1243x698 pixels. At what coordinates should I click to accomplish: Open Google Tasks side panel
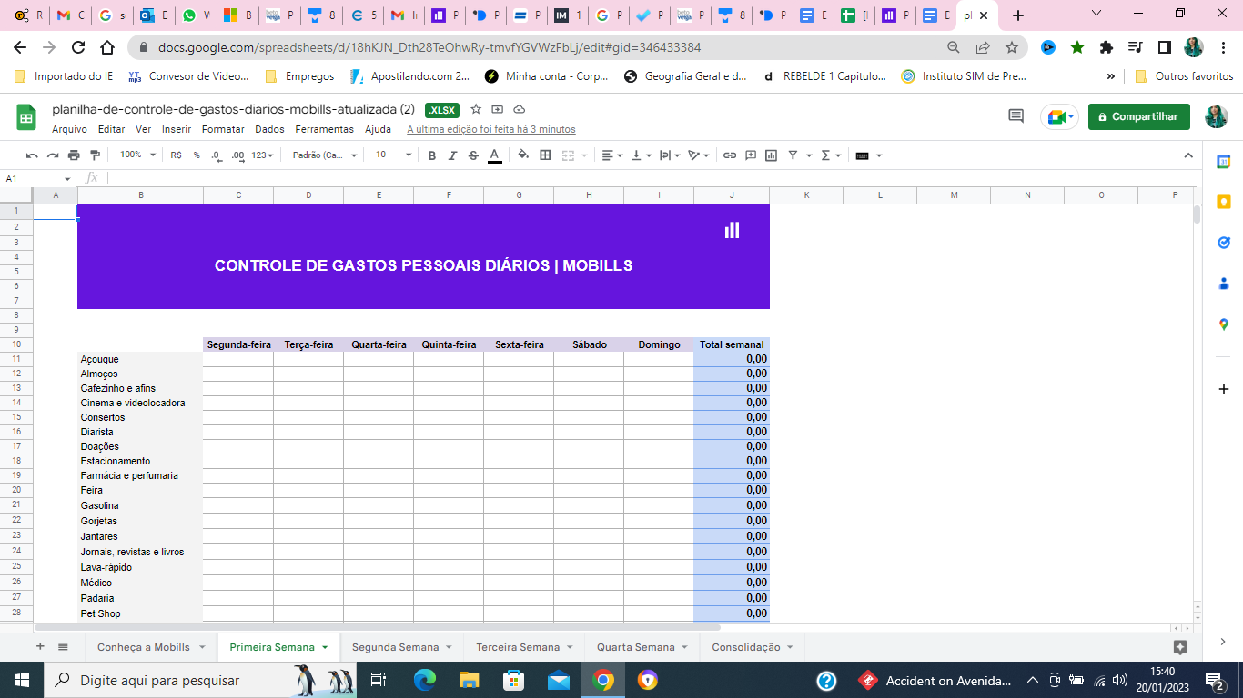tap(1224, 243)
